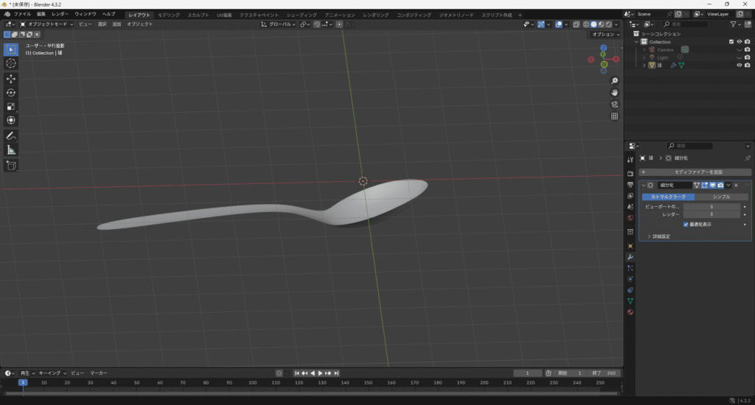Expand the 詳細設定 section

(658, 236)
